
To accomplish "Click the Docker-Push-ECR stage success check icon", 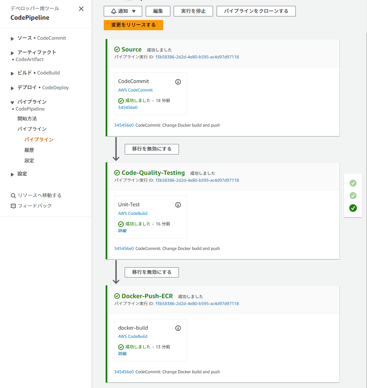I will tap(117, 296).
